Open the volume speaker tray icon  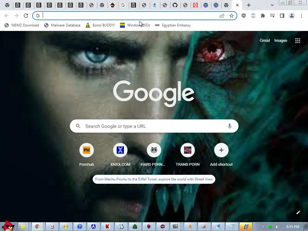pos(278,227)
